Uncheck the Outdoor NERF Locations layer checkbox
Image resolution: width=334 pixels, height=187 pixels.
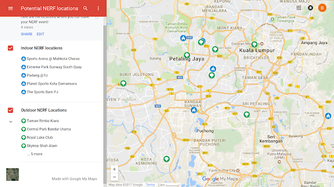(10, 110)
